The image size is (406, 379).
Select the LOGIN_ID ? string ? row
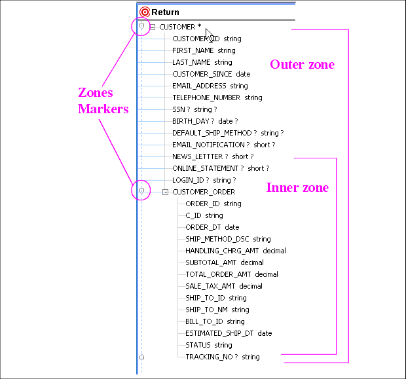point(204,180)
